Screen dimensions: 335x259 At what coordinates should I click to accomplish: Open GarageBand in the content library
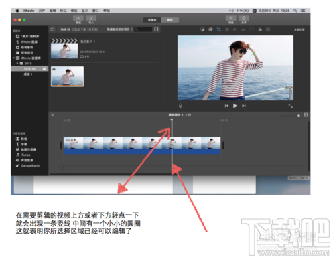[27, 165]
